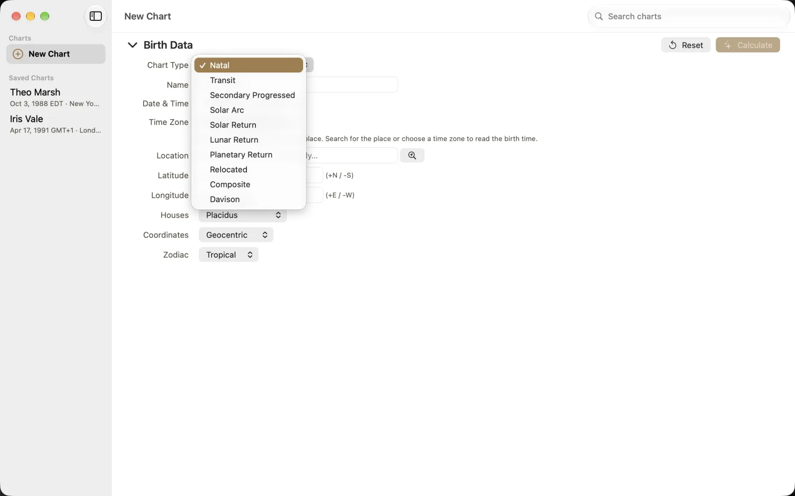Viewport: 795px width, 496px height.
Task: Choose Transit chart type
Action: [248, 80]
